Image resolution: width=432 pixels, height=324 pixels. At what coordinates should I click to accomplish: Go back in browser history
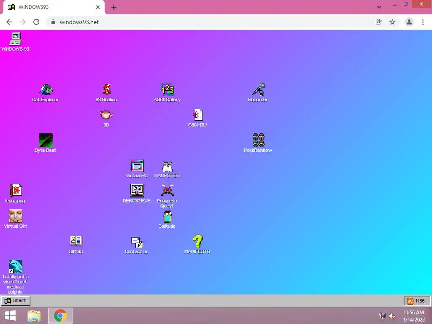pyautogui.click(x=9, y=22)
